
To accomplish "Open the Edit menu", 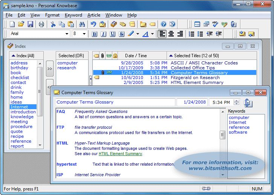I will pyautogui.click(x=21, y=15).
